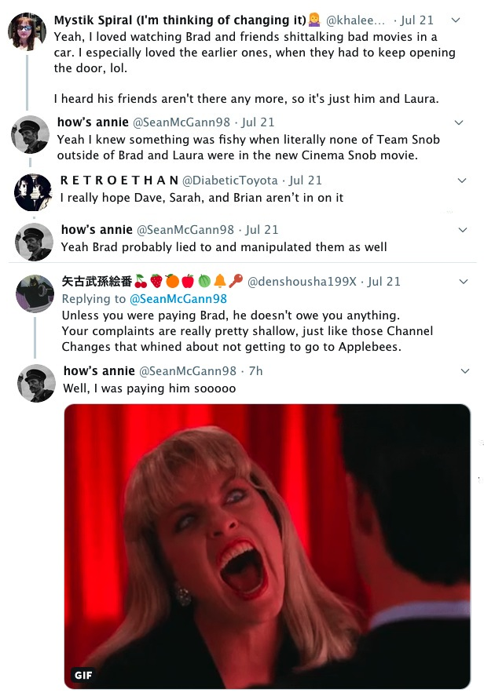
Task: Click the @DiabeticToyota handle
Action: 229,180
